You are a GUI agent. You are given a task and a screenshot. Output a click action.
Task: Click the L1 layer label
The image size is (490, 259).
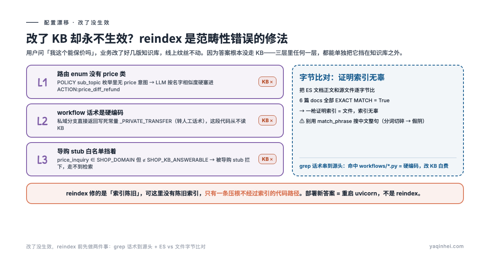(42, 82)
